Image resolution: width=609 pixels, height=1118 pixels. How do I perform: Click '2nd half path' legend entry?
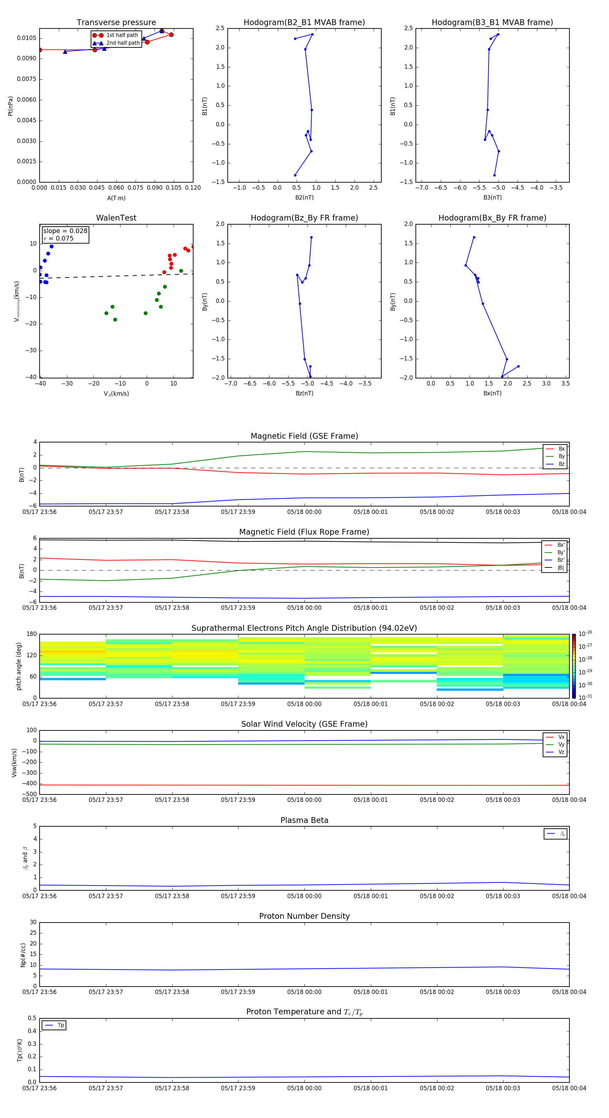pyautogui.click(x=116, y=43)
